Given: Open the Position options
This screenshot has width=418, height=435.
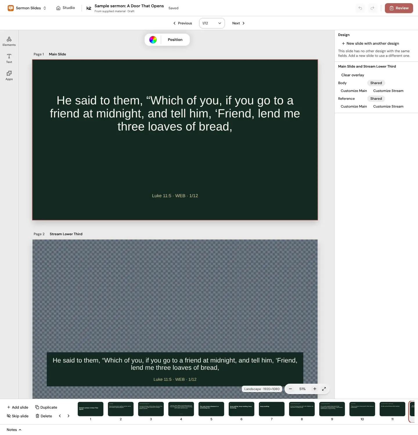Looking at the screenshot, I should 175,40.
